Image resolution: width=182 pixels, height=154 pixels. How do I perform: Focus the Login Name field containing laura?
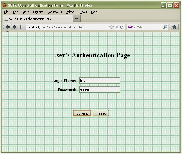coord(100,81)
